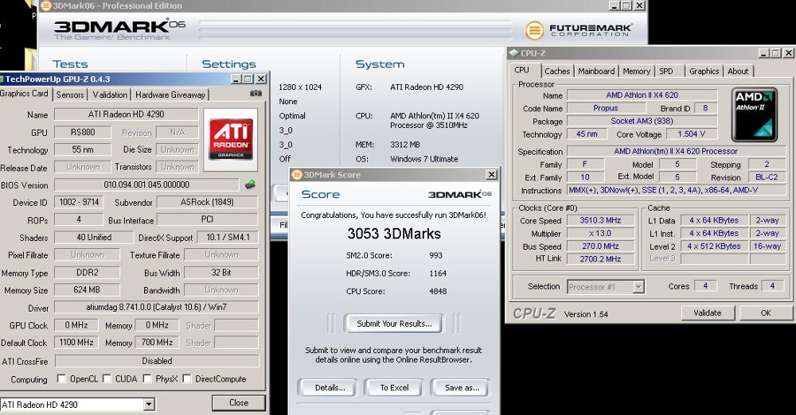Select the Graphics Card tab in GPU-Z

click(x=25, y=93)
